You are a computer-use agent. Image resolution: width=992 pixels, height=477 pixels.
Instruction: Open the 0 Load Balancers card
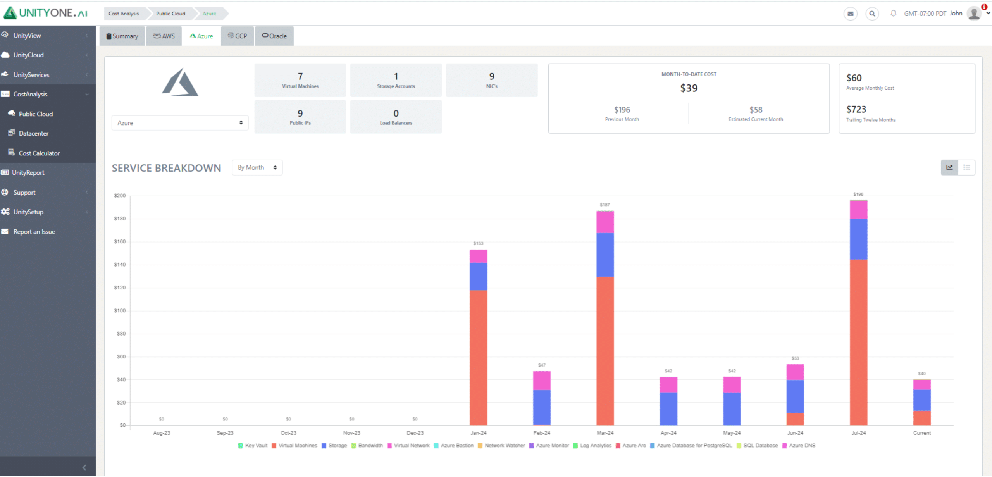pyautogui.click(x=396, y=117)
